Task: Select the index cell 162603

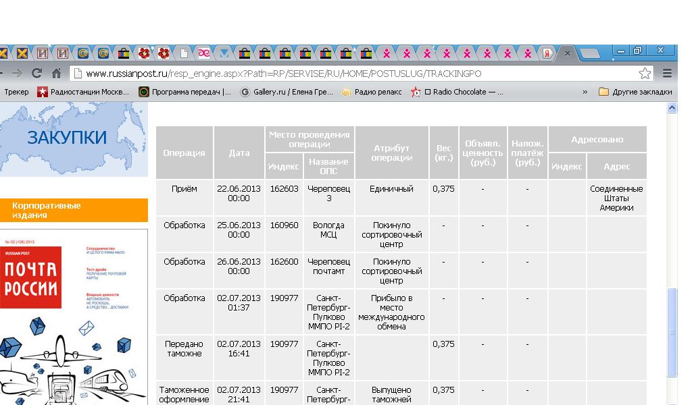Action: [285, 197]
